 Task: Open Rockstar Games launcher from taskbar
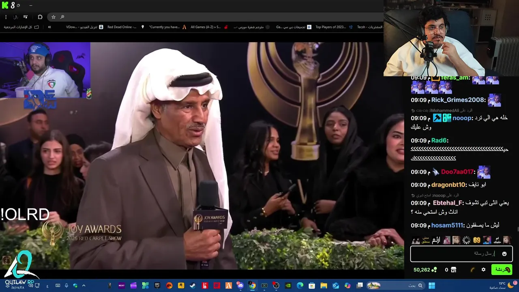point(181,286)
